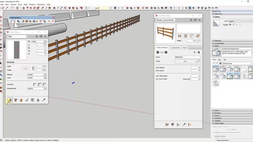Switch to the Component tab in Assembly Dialog
The image size is (253, 142).
(x=175, y=48)
